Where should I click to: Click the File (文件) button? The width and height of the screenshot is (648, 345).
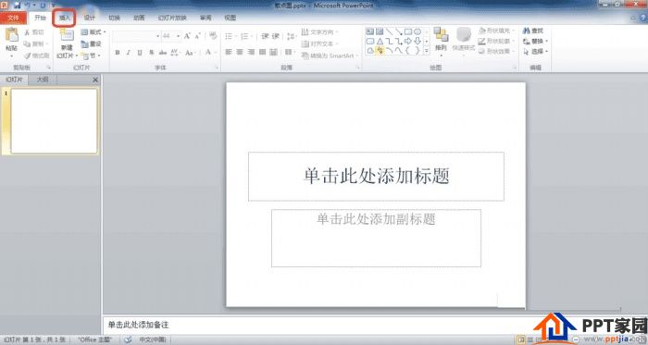(13, 18)
